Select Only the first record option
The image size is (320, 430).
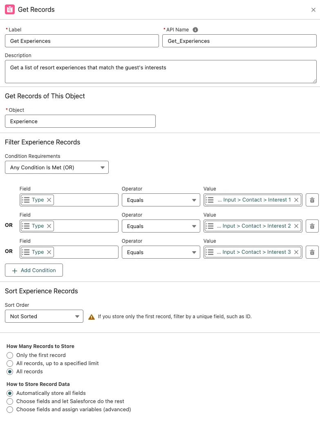(10, 355)
